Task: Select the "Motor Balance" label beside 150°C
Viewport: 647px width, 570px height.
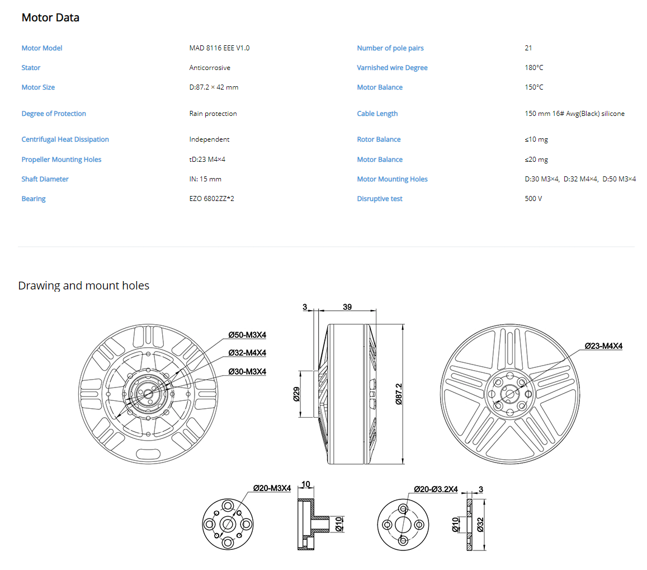Action: click(380, 87)
